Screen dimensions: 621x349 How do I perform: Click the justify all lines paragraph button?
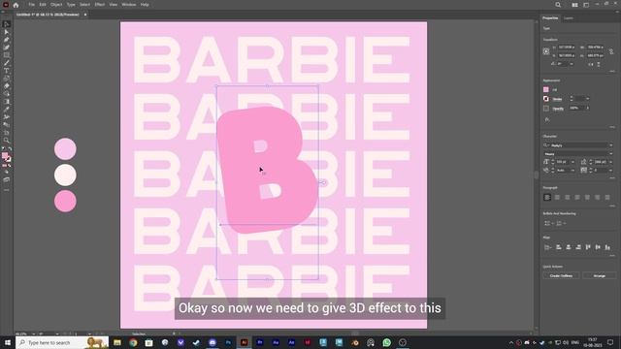tap(607, 197)
